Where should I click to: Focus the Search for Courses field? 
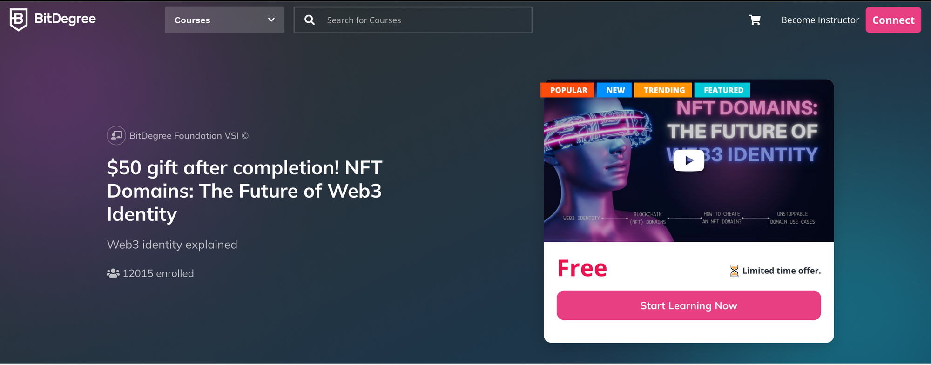pyautogui.click(x=413, y=20)
